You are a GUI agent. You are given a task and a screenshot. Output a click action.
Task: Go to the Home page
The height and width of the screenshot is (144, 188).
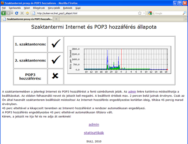[27, 13]
